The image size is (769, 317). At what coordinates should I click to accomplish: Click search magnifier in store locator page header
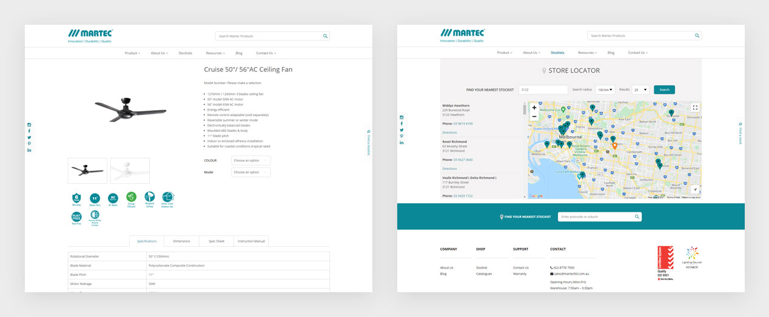(x=697, y=36)
